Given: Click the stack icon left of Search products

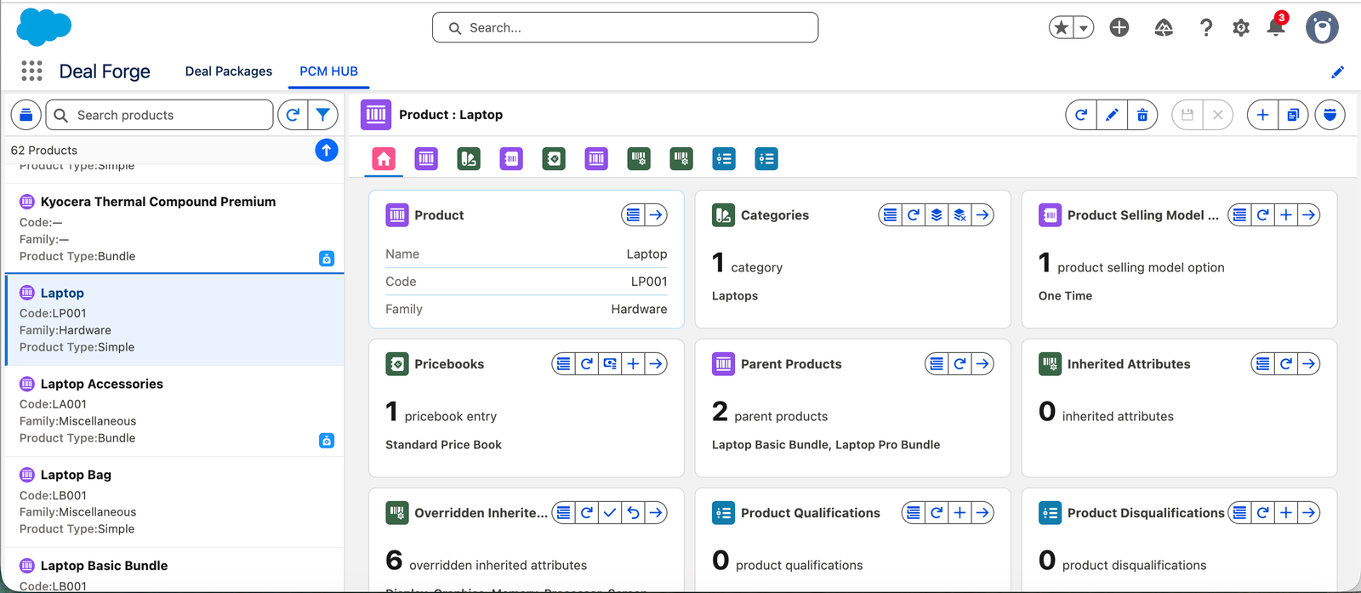Looking at the screenshot, I should tap(26, 115).
